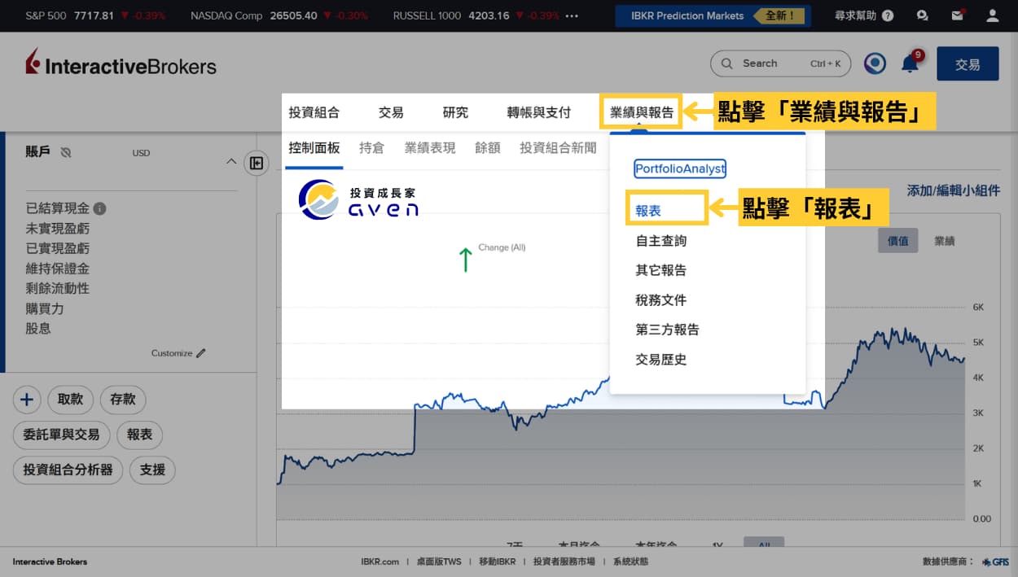Open the notifications bell icon
The image size is (1018, 577).
910,63
